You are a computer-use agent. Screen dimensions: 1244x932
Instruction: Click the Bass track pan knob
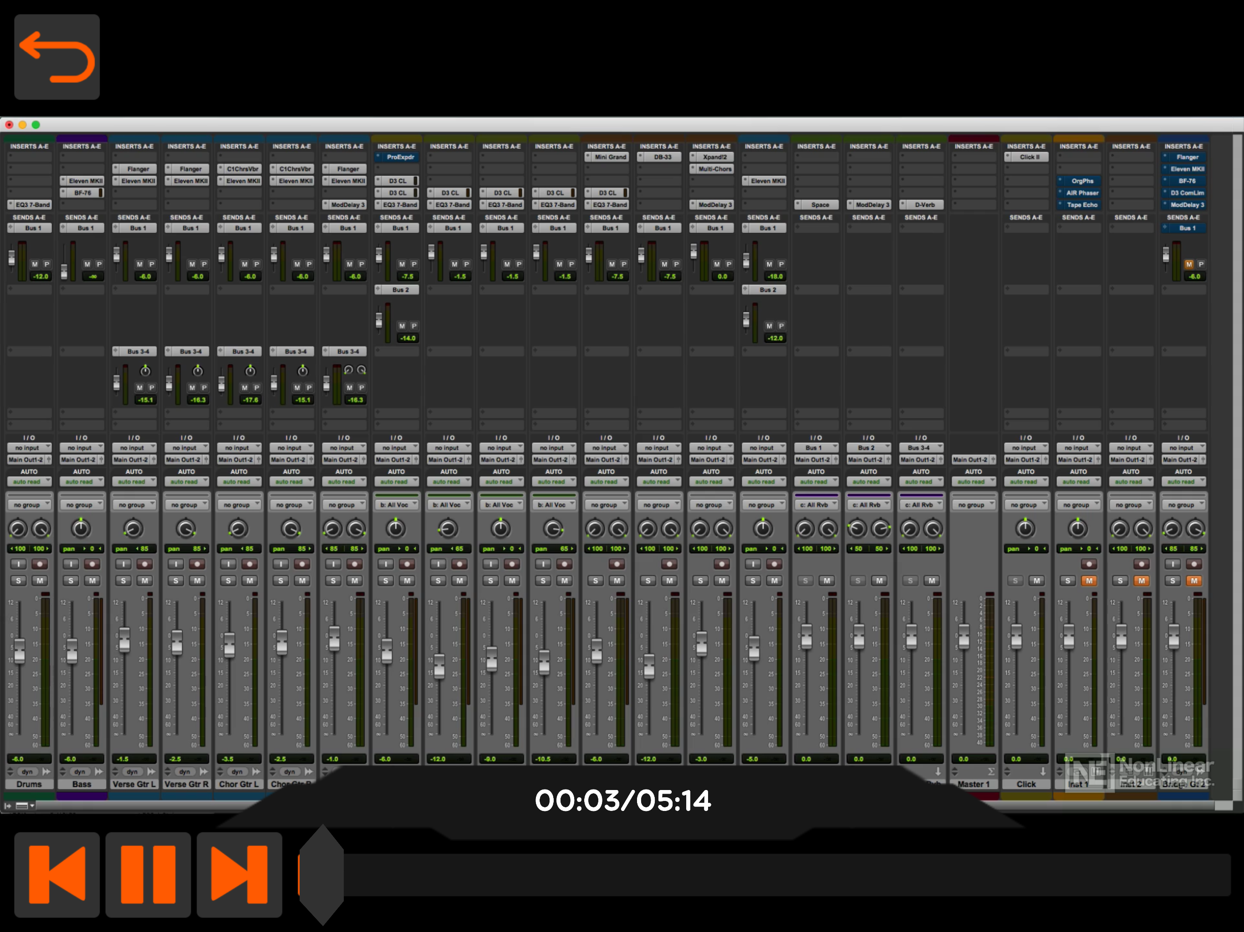(81, 528)
